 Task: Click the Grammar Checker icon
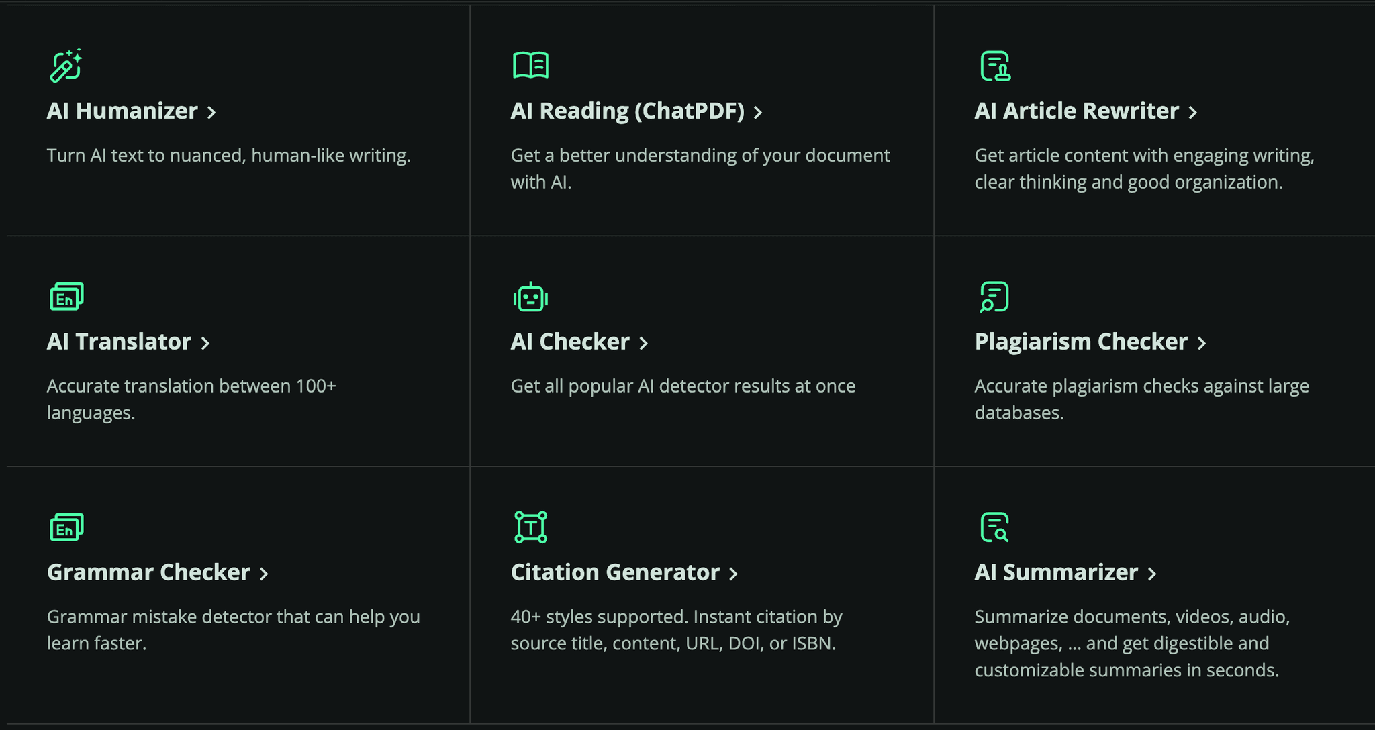(x=65, y=526)
